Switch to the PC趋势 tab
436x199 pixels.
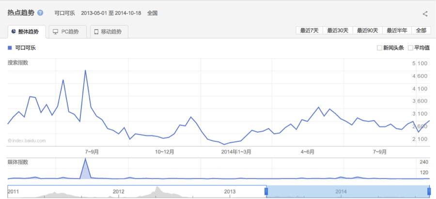click(x=67, y=31)
